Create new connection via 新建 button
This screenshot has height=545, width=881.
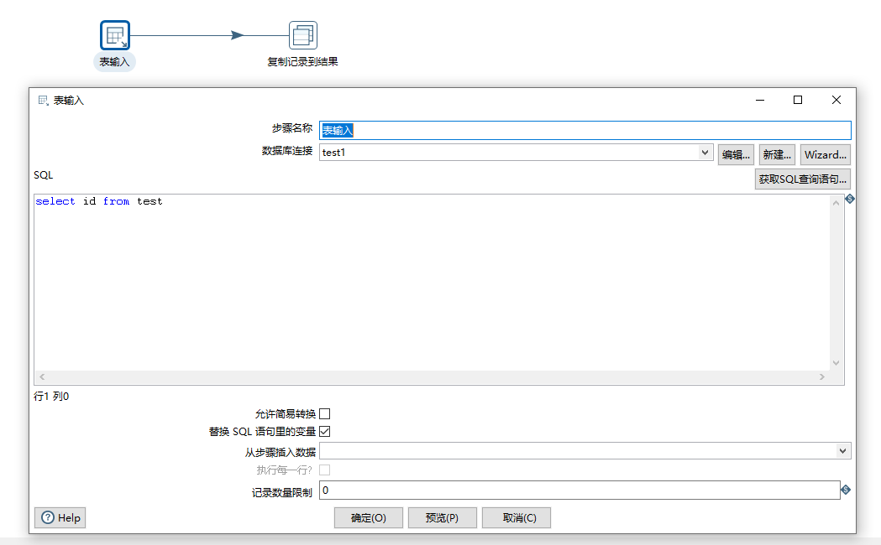point(777,154)
